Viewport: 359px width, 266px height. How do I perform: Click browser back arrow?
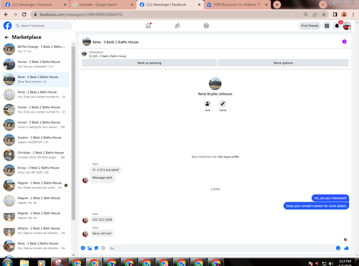(6, 14)
